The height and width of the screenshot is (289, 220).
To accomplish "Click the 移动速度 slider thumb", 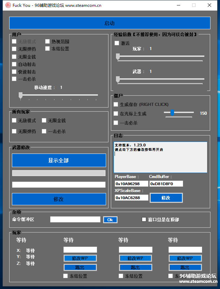I will [x=21, y=95].
